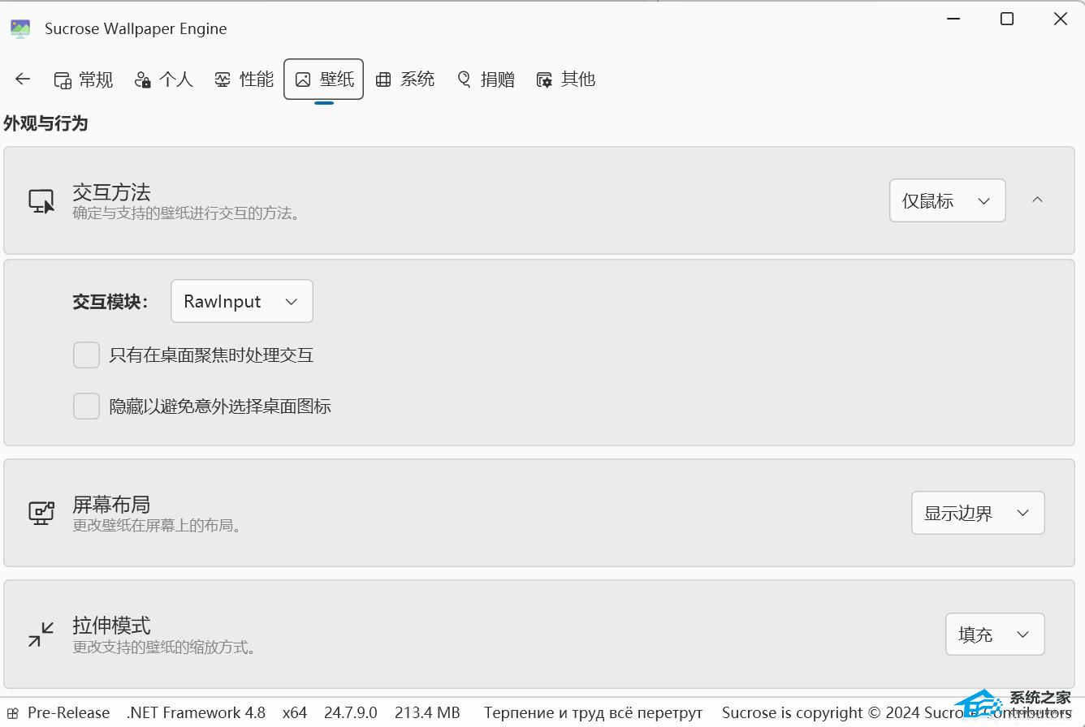Go to the 性能 performance tab
Viewport: 1085px width, 727px height.
tap(244, 80)
